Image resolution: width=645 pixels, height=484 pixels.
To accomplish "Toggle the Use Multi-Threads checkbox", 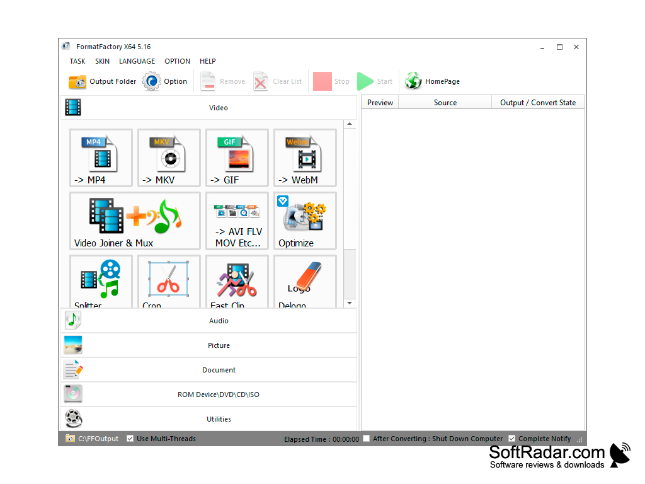I will pos(130,439).
